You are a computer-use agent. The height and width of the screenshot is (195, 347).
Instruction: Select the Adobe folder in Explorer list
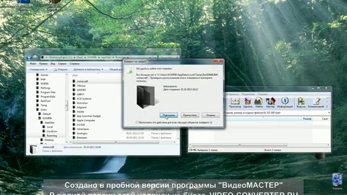tap(78, 112)
